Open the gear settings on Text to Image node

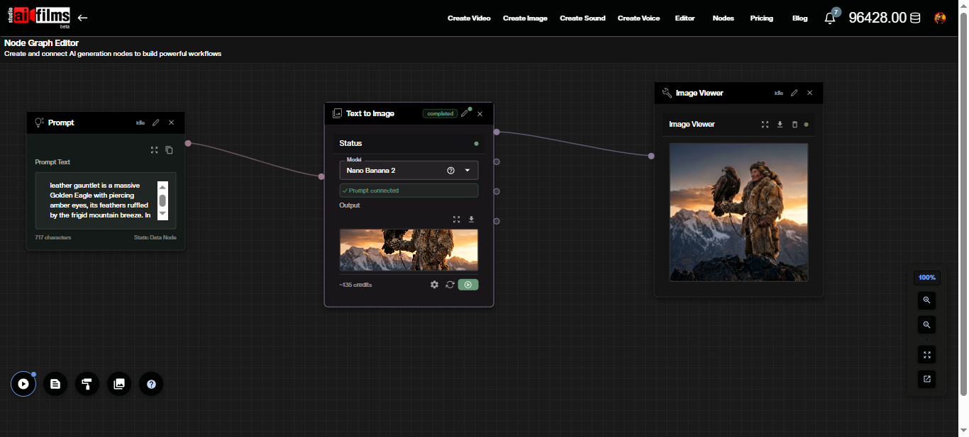tap(434, 284)
